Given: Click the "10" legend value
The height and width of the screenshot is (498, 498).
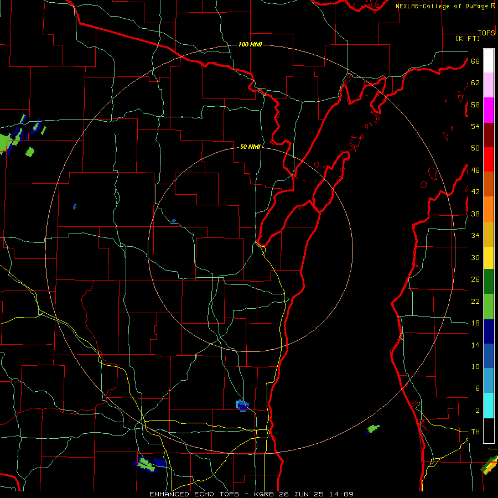Looking at the screenshot, I should click(475, 367).
